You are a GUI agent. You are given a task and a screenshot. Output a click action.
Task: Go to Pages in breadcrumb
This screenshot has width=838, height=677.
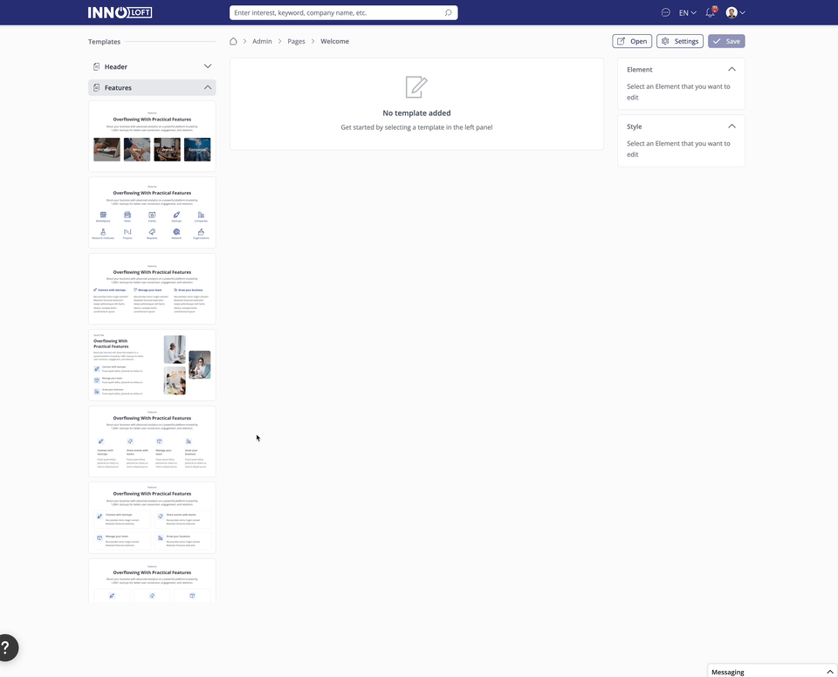[296, 41]
